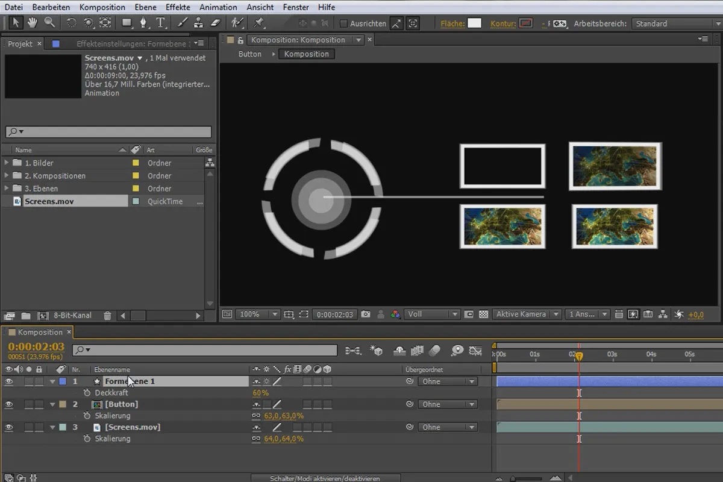Click Schalter/Modi aktivieren/deaktivieren button
Viewport: 723px width, 482px height.
click(x=324, y=478)
